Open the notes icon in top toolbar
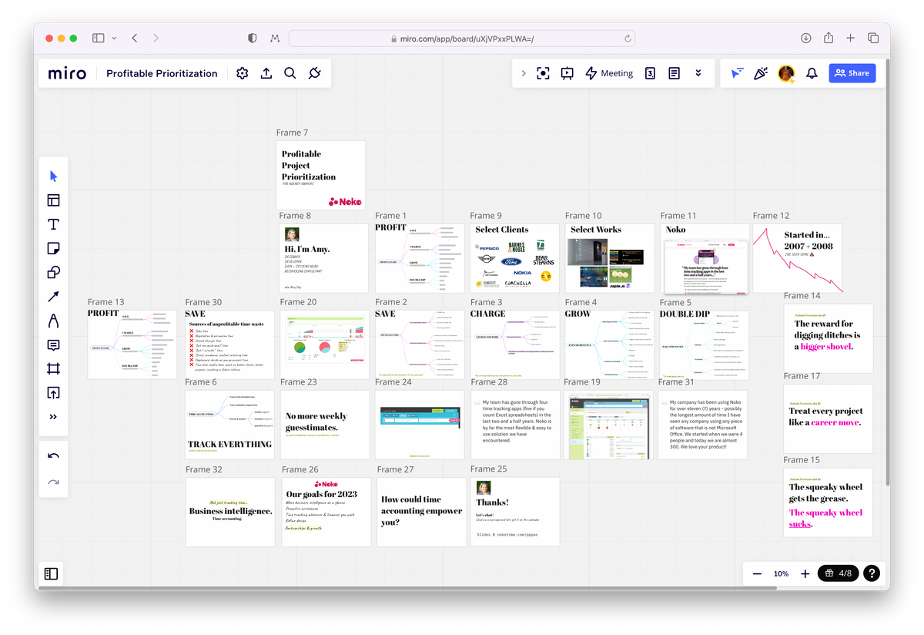 point(674,73)
